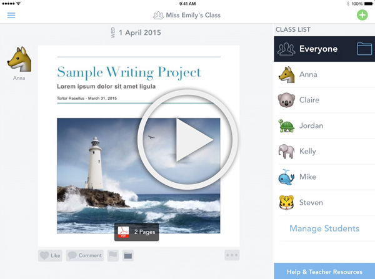
Task: Click the Miss Emily's Class title
Action: (x=193, y=15)
